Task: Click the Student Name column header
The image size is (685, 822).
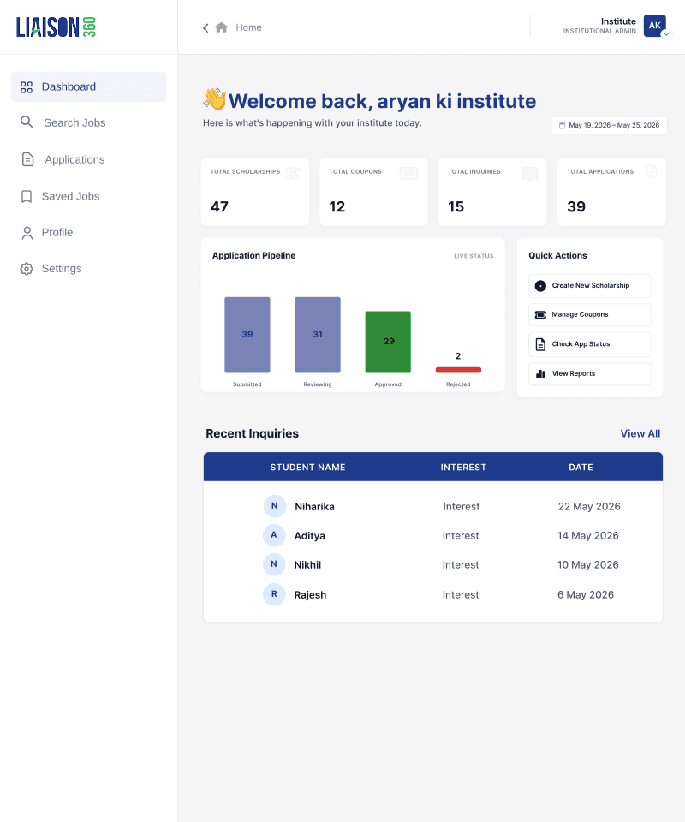Action: coord(307,468)
